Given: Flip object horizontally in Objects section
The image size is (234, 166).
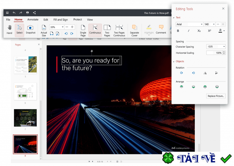Looking at the screenshot, I should pyautogui.click(x=205, y=73).
